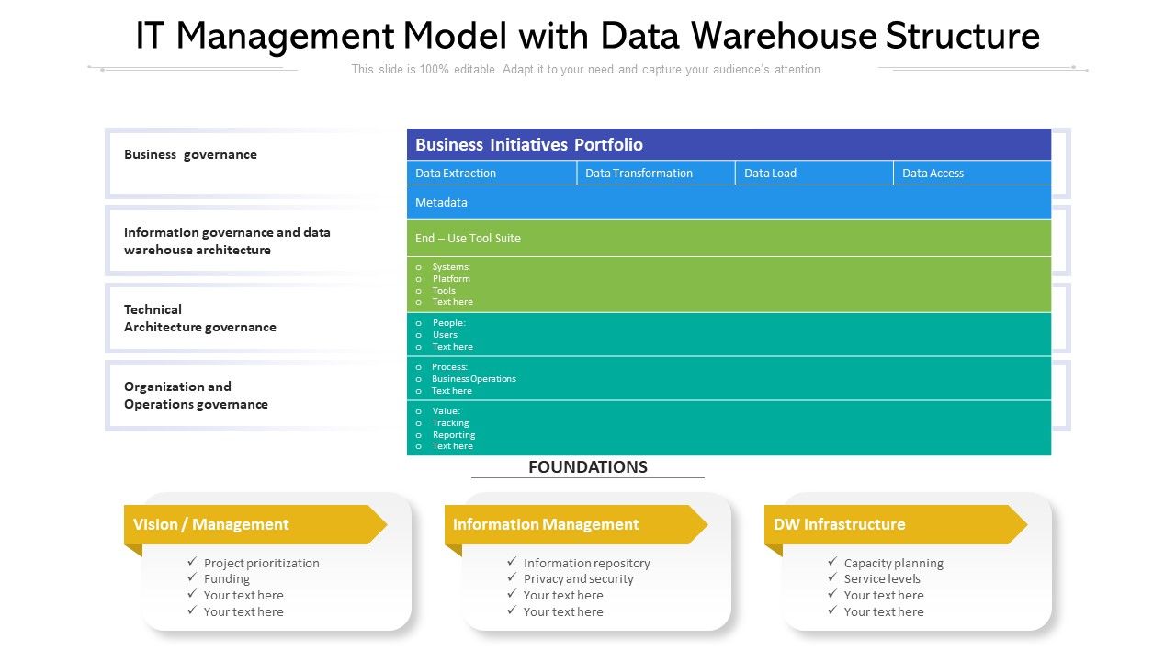1176x661 pixels.
Task: Click the checkmark beside 'Project prioritization'
Action: [x=192, y=562]
